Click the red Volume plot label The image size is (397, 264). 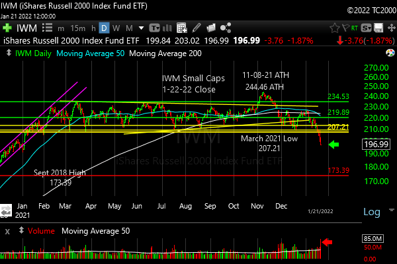tap(41, 231)
